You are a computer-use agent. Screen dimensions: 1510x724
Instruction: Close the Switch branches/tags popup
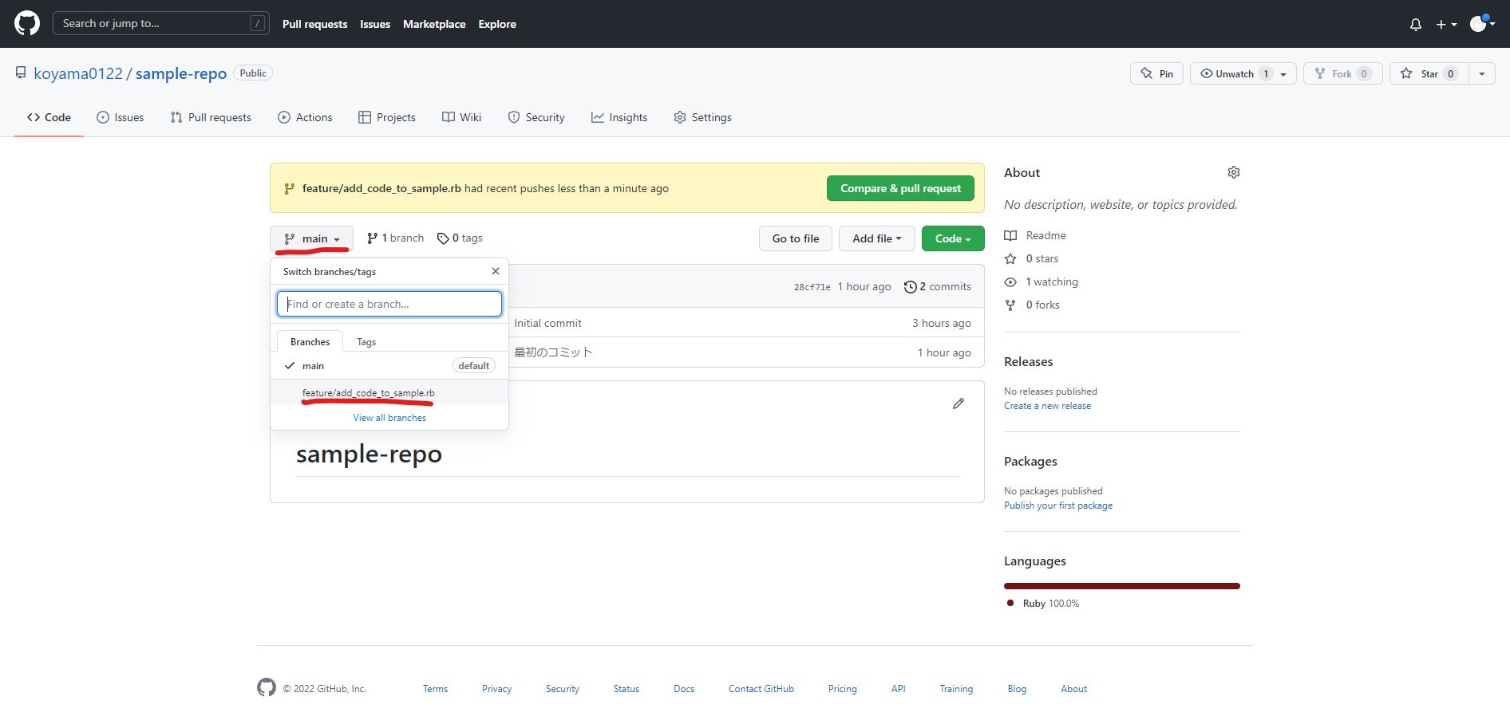pos(496,271)
